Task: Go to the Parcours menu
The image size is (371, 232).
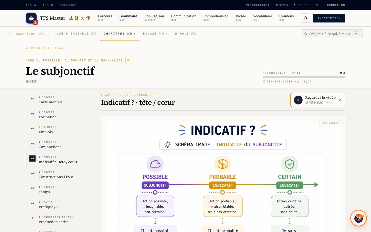Action: click(x=105, y=18)
